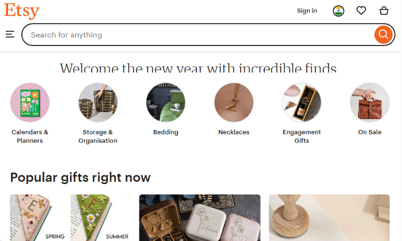Open Calendars & Planners category image
The height and width of the screenshot is (241, 402).
pyautogui.click(x=30, y=102)
